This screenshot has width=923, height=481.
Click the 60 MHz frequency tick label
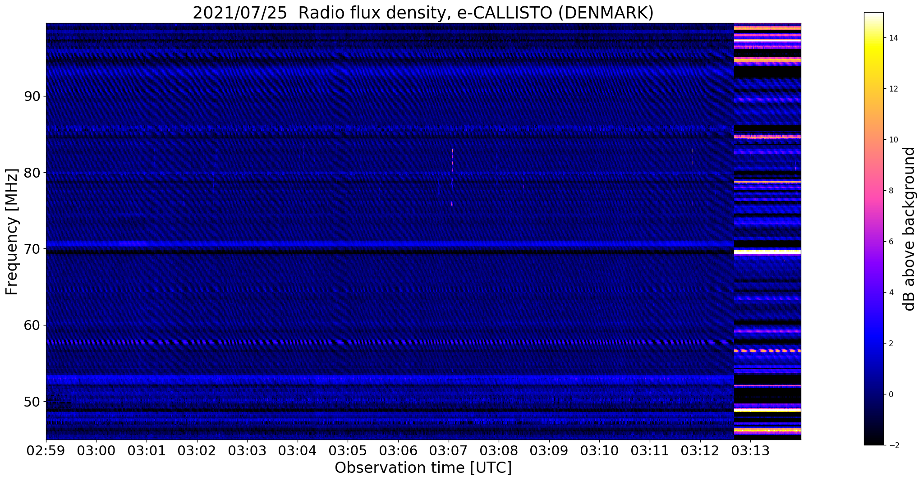click(x=32, y=325)
